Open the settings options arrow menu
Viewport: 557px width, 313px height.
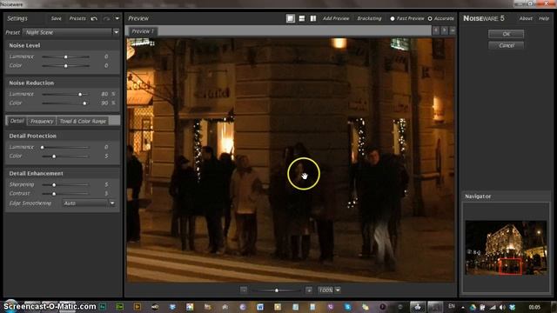(117, 18)
